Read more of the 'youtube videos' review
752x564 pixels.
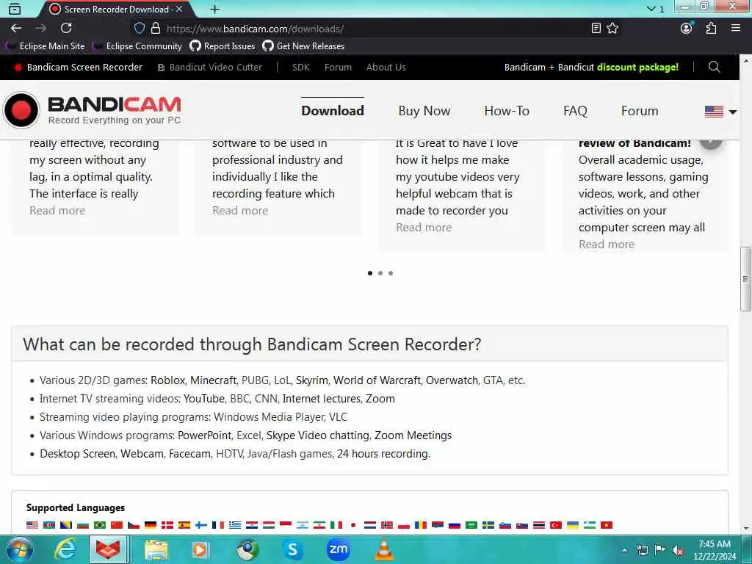424,228
